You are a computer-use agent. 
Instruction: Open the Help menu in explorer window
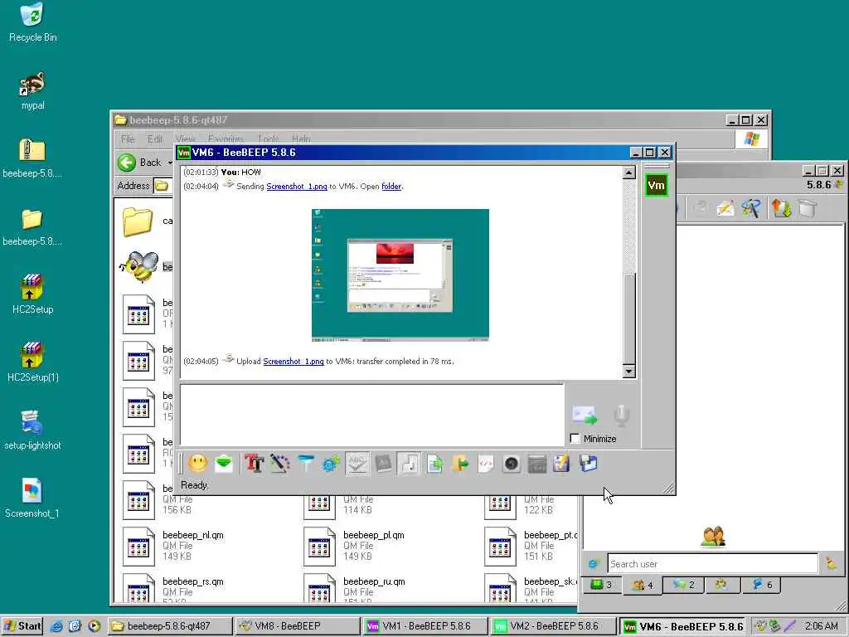pyautogui.click(x=301, y=139)
